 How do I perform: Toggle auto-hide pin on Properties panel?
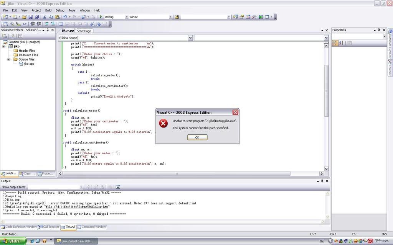(379, 30)
